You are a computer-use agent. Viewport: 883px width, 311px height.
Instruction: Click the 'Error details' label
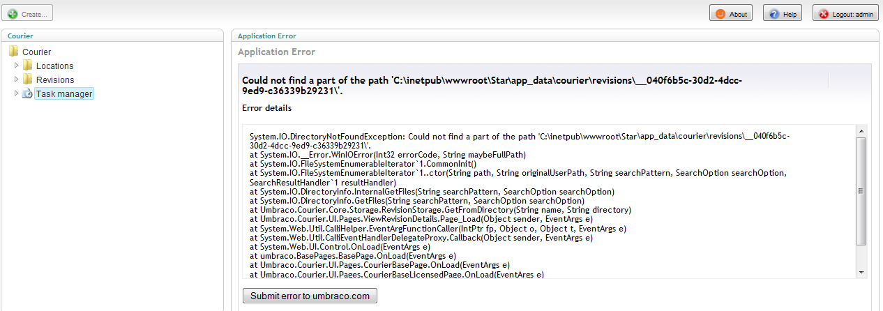click(x=266, y=108)
